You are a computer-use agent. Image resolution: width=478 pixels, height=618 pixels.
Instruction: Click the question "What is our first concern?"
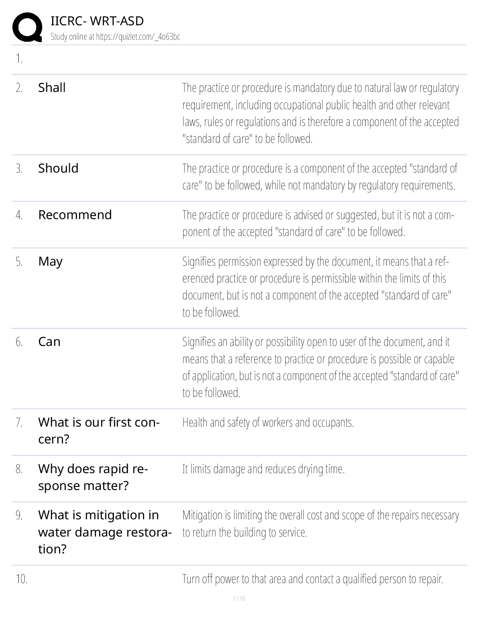tap(98, 431)
